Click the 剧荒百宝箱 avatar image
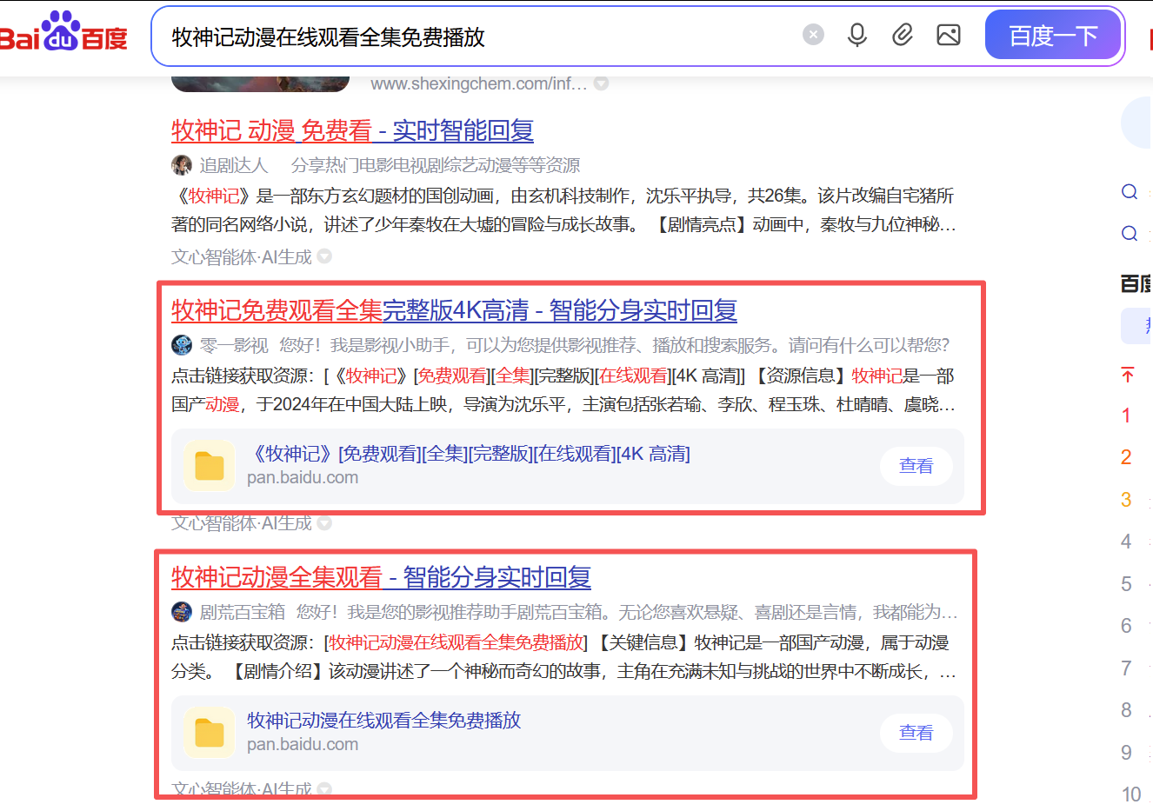The width and height of the screenshot is (1153, 811). pyautogui.click(x=181, y=611)
